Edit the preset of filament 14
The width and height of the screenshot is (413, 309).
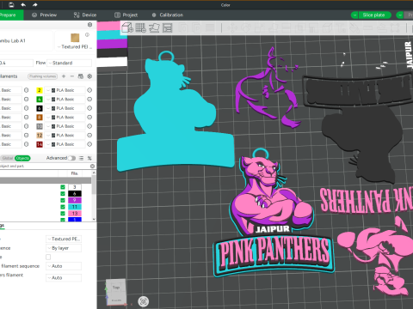point(89,144)
